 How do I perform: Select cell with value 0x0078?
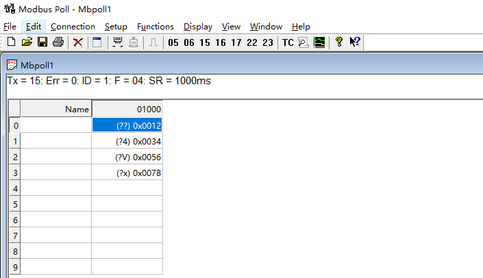127,173
